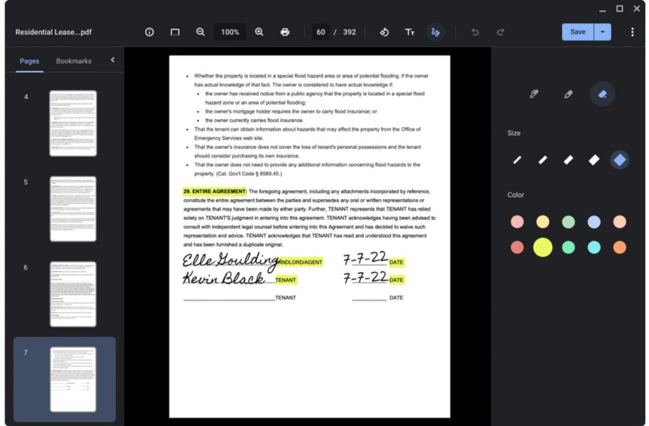
Task: Choose the eraser tool
Action: pyautogui.click(x=602, y=94)
